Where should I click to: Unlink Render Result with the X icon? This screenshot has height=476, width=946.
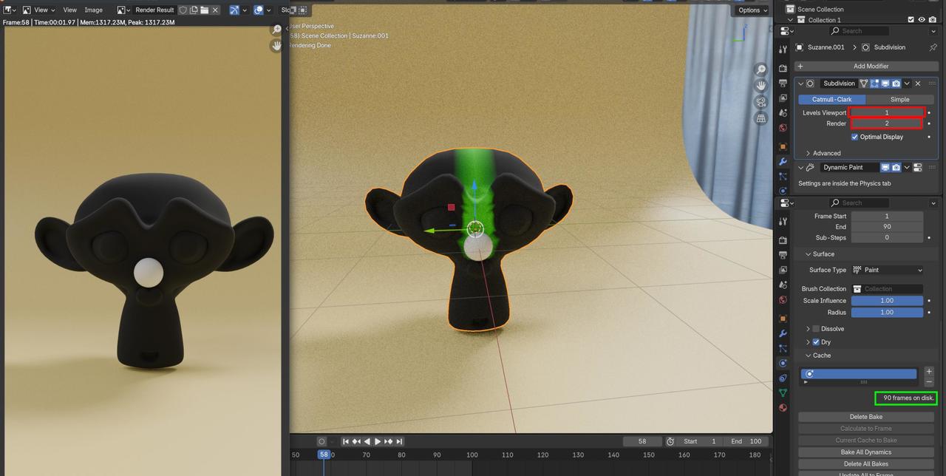pos(215,10)
